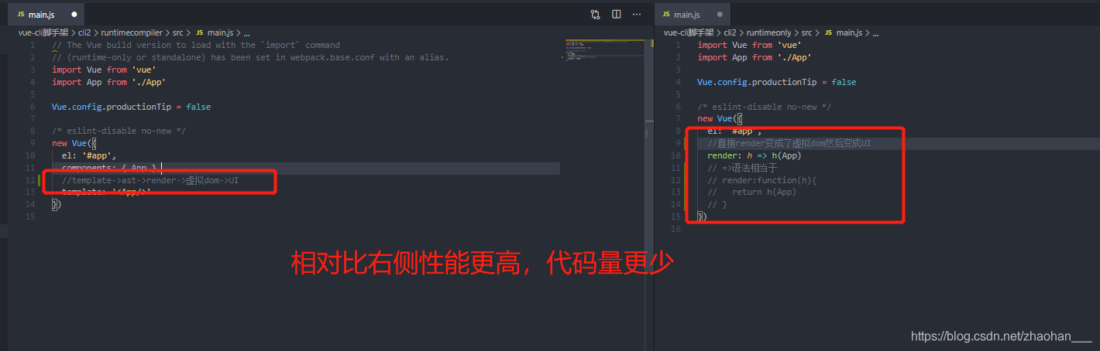
Task: Click Vue.config.productionTip line in left editor
Action: coord(131,107)
